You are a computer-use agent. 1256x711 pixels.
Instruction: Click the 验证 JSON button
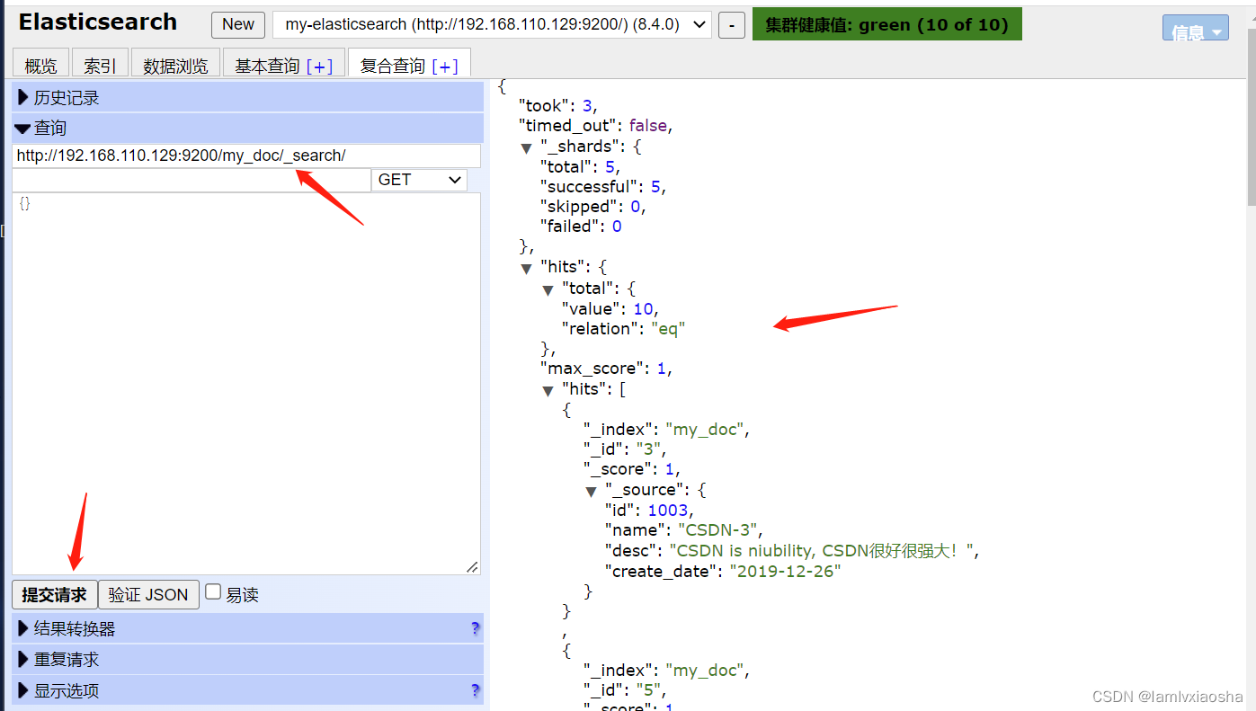click(x=147, y=594)
